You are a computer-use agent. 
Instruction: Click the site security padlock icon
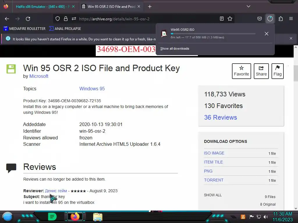click(x=66, y=19)
